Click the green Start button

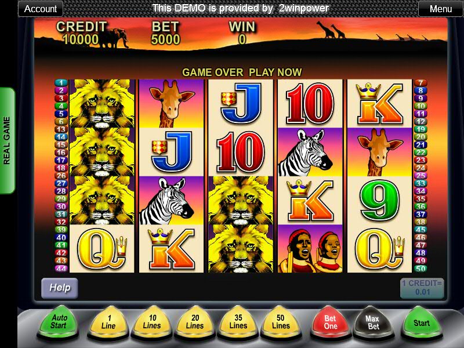click(421, 323)
